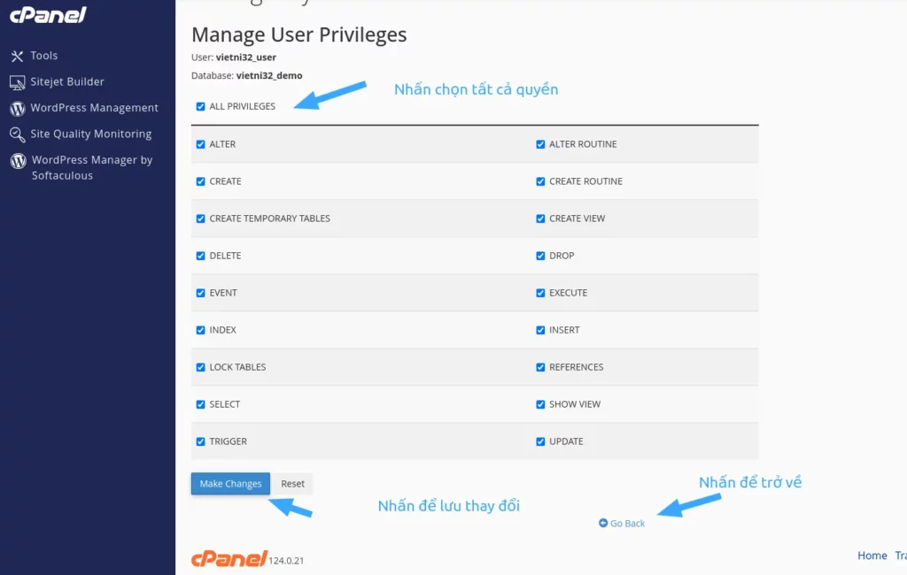Click the Make Changes button

click(x=229, y=483)
